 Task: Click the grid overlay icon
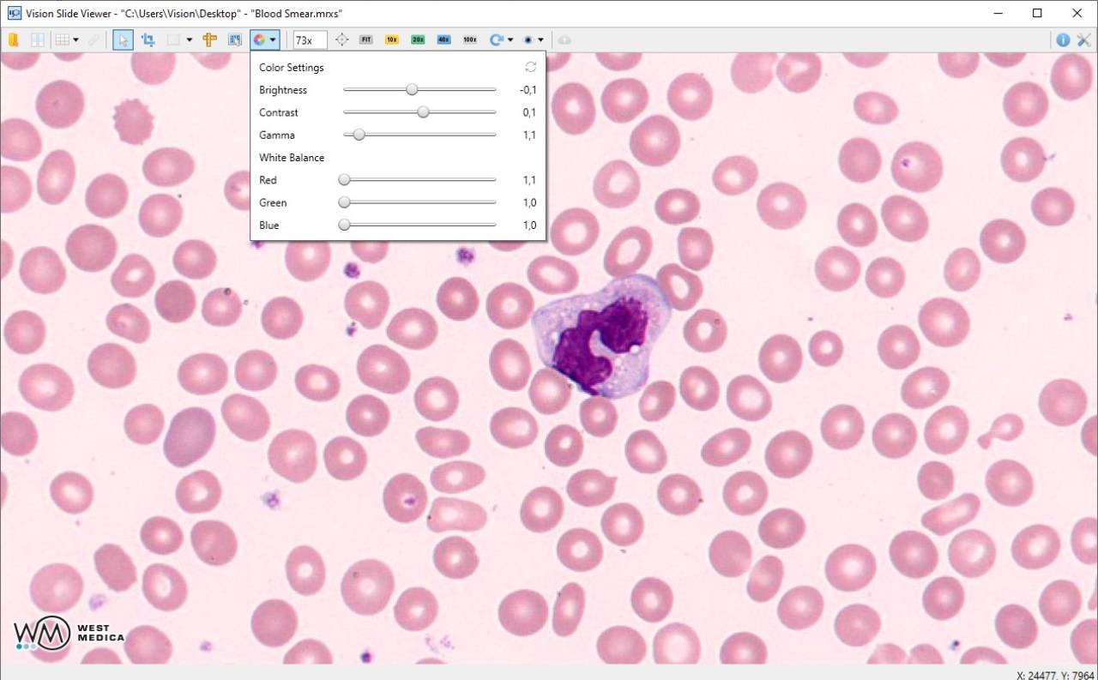(x=62, y=39)
